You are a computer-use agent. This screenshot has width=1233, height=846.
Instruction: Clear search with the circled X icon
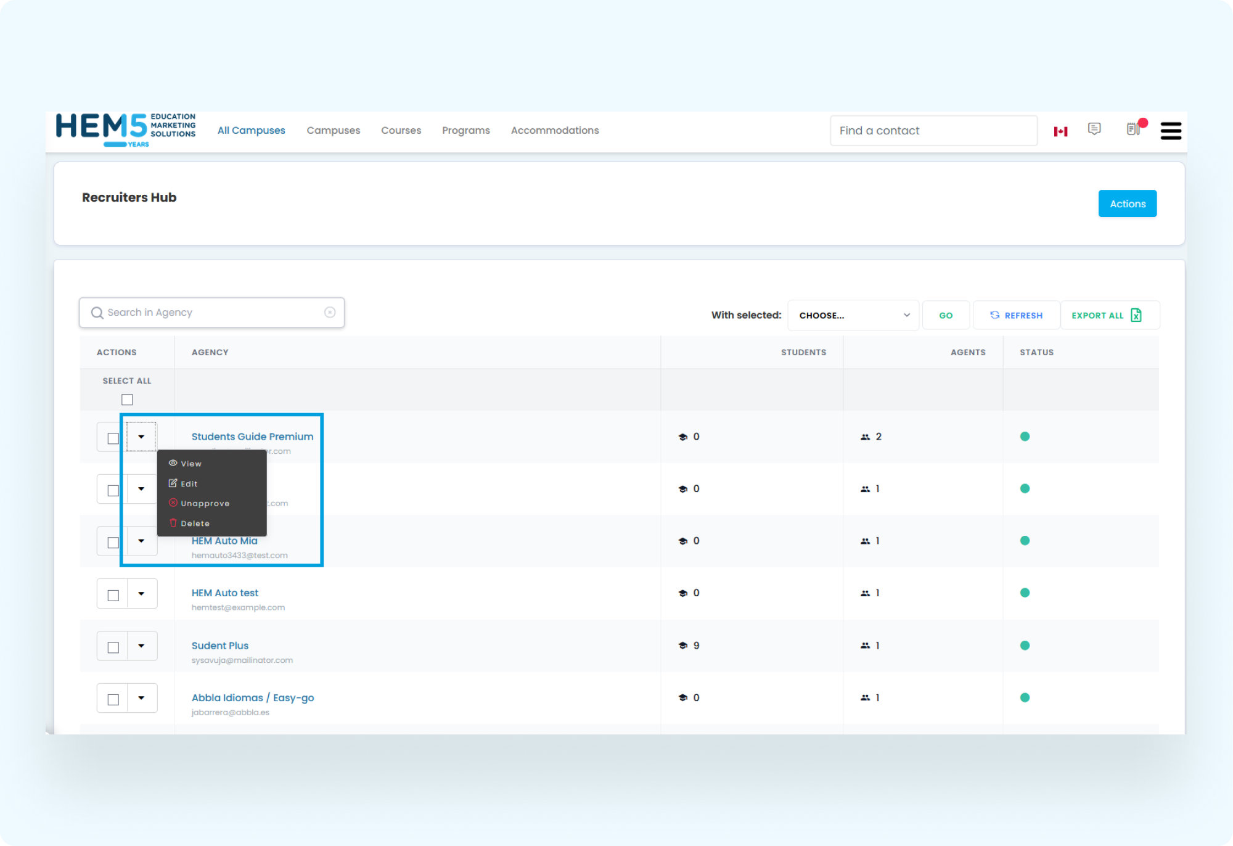point(330,313)
